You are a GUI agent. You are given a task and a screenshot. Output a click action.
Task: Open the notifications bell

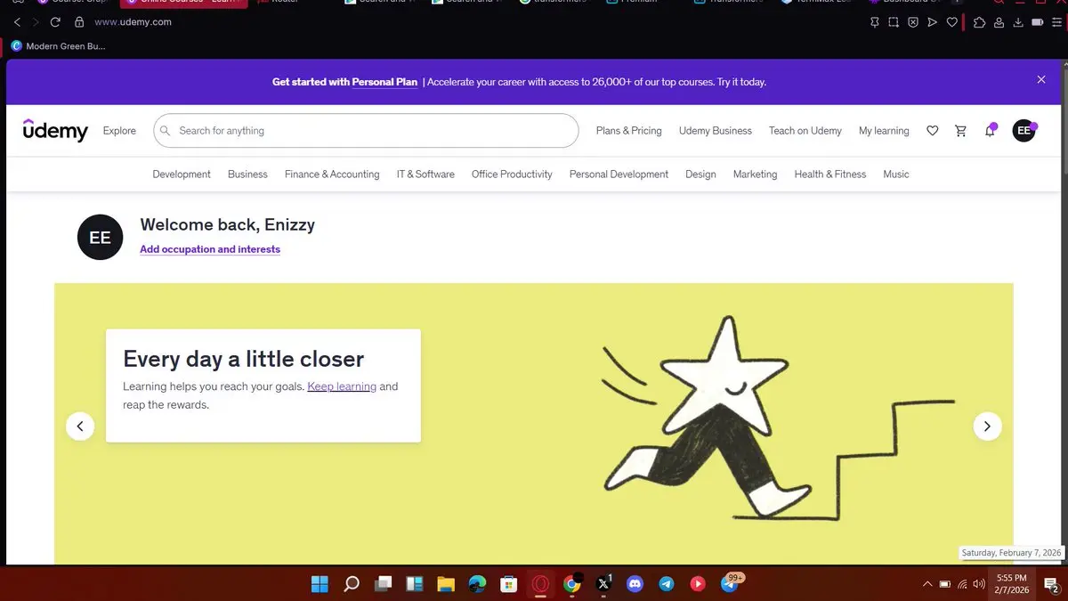(x=990, y=131)
